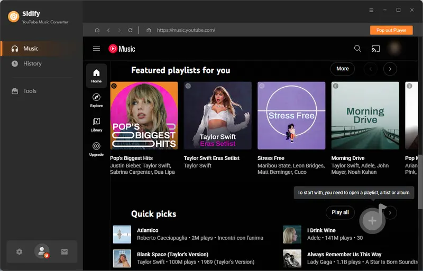Click Blank Space (Taylor's Version) title
Viewport: 423px width, 271px height.
click(173, 255)
